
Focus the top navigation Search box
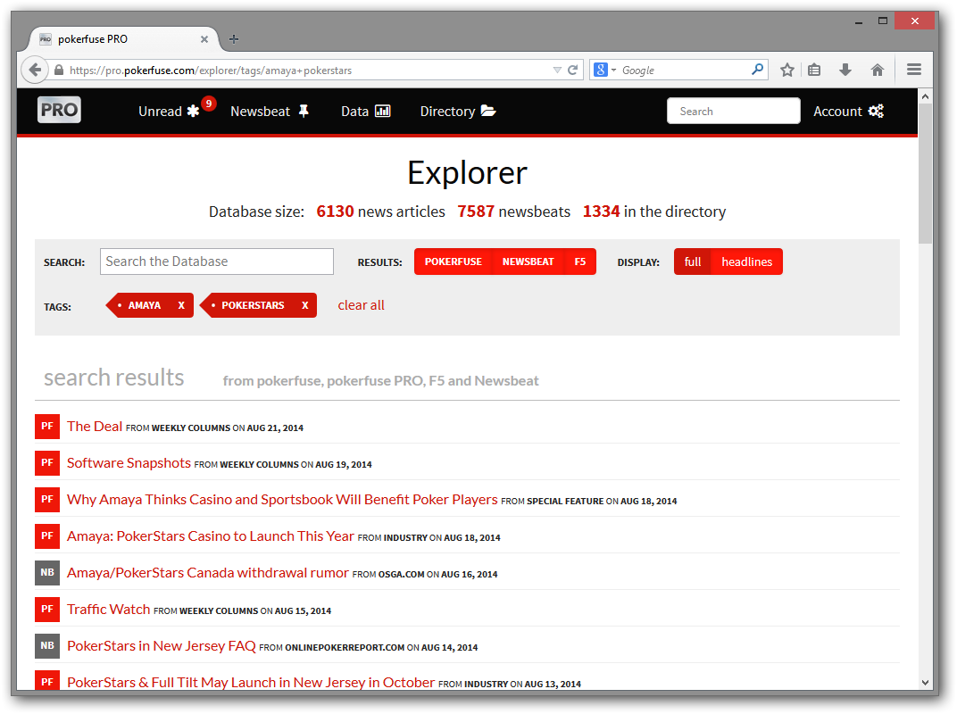tap(733, 111)
